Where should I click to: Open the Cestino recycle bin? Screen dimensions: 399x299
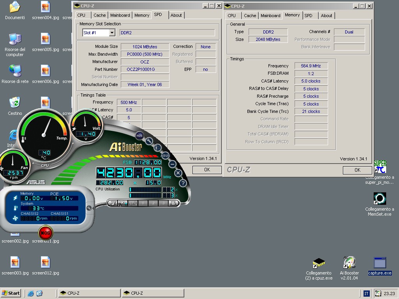pos(15,106)
